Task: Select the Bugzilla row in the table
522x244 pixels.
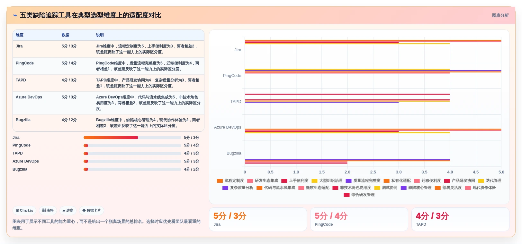Action: click(108, 123)
